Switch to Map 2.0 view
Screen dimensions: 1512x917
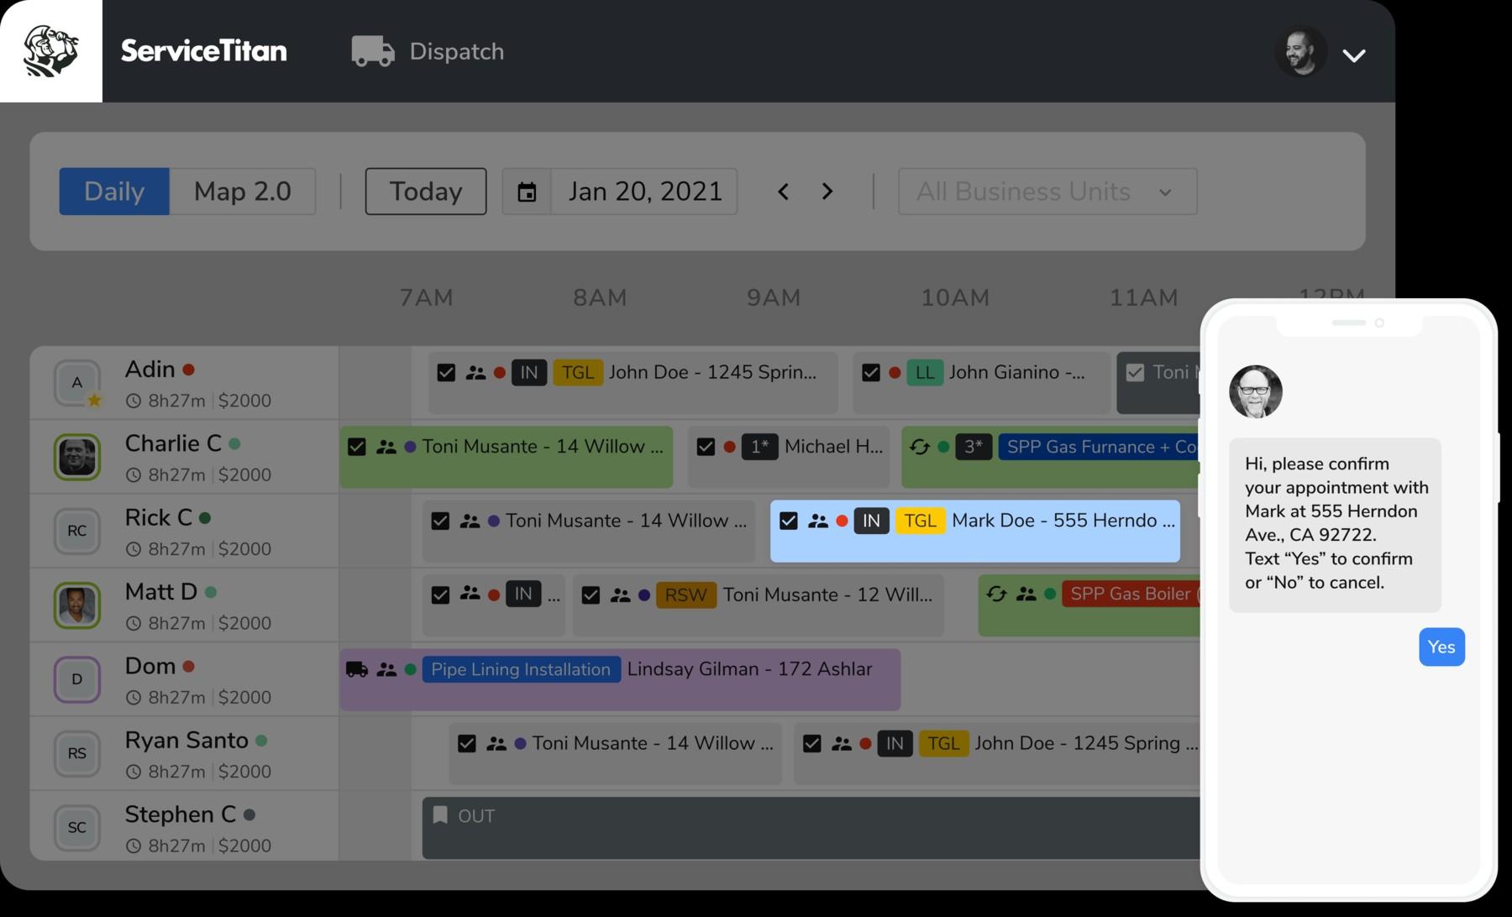click(243, 191)
